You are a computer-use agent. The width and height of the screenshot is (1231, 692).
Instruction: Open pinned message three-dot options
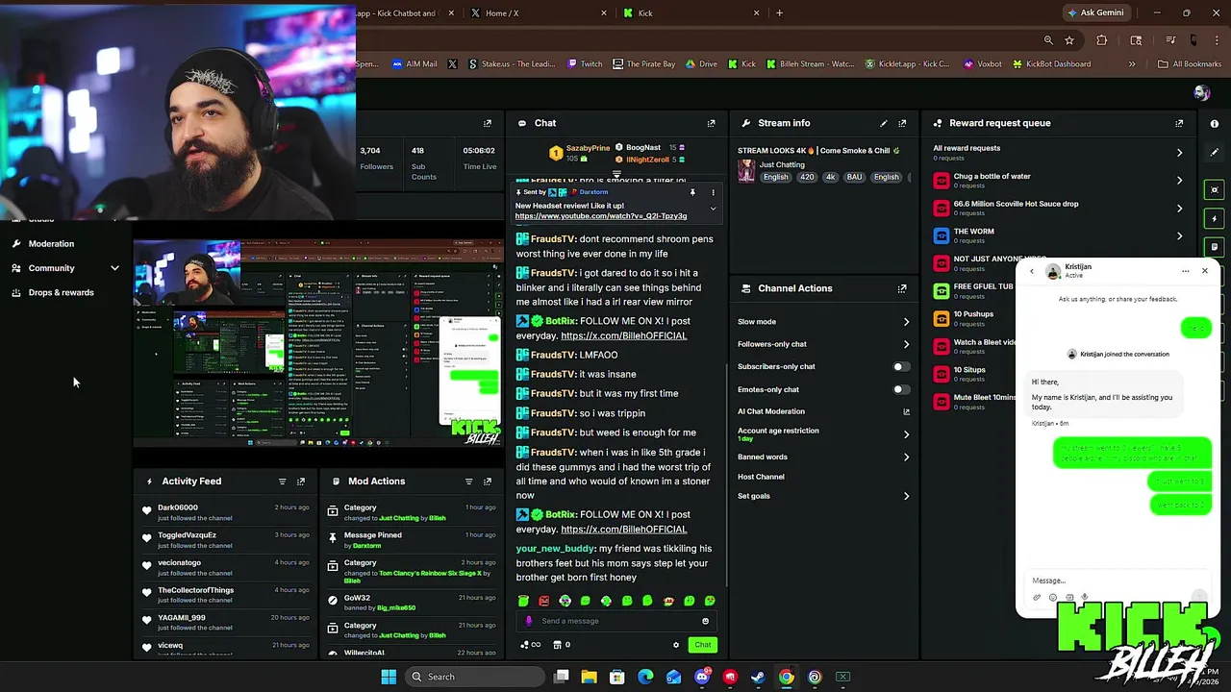tap(713, 192)
